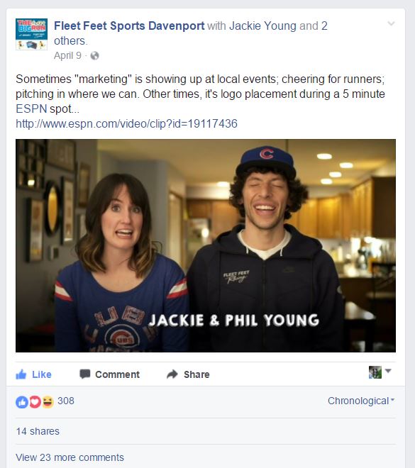Screen dimensions: 415x468
Task: Click the public globe privacy icon
Action: click(94, 56)
